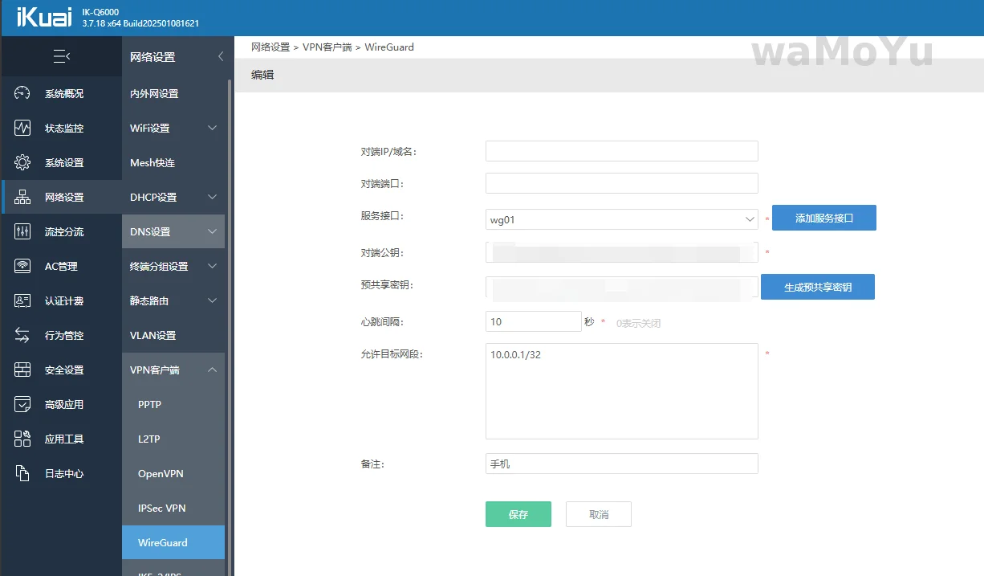The width and height of the screenshot is (984, 576).
Task: Open the OpenVPN menu entry
Action: (161, 474)
